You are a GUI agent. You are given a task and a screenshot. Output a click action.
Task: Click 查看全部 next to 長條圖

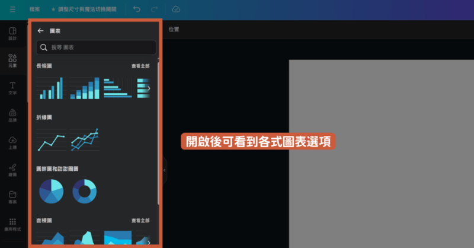[x=141, y=66]
